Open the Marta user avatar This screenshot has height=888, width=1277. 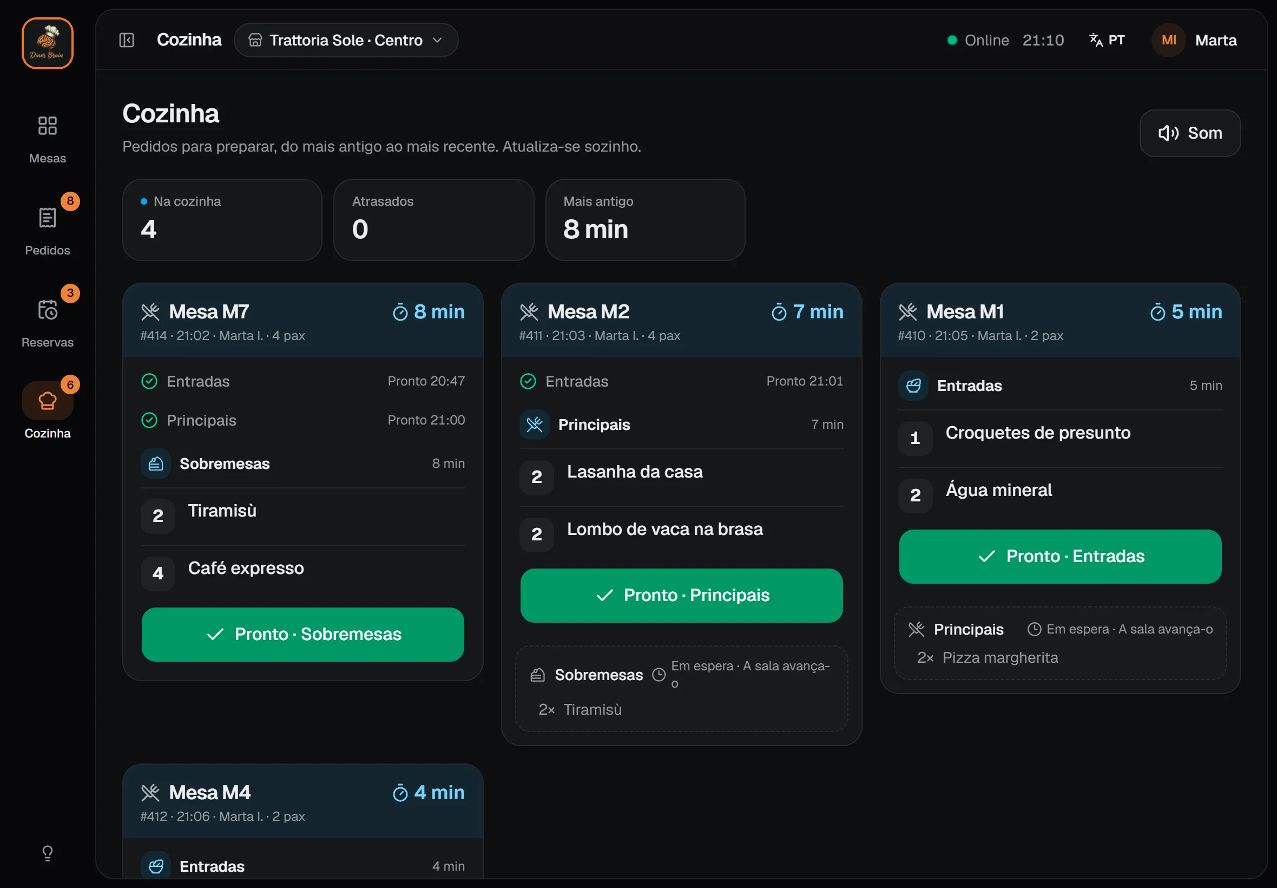click(x=1169, y=40)
